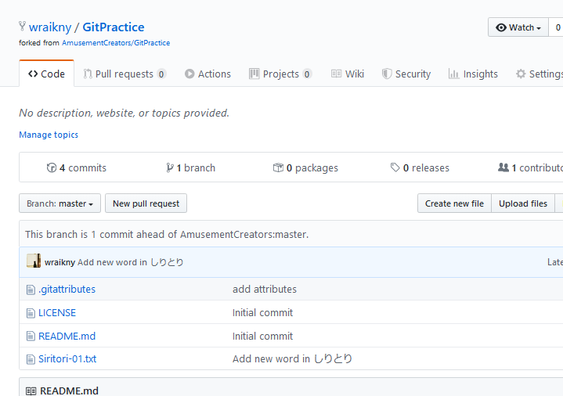Go to the Security tab
Screen dimensions: 563x396
point(406,74)
